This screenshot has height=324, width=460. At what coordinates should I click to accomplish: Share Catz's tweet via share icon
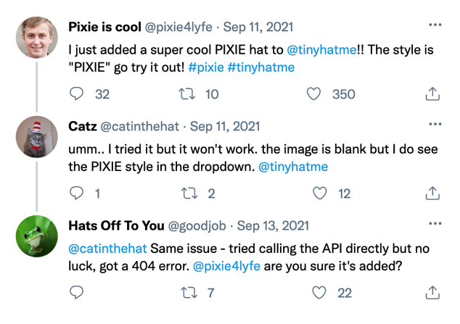click(432, 193)
